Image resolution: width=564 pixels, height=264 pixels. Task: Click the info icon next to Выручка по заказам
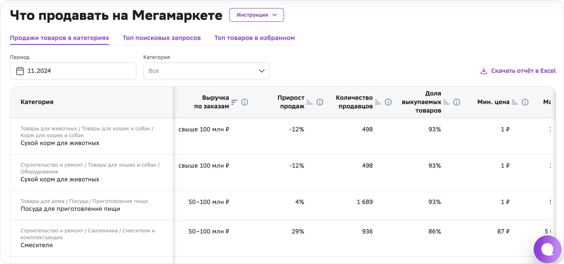[x=244, y=102]
